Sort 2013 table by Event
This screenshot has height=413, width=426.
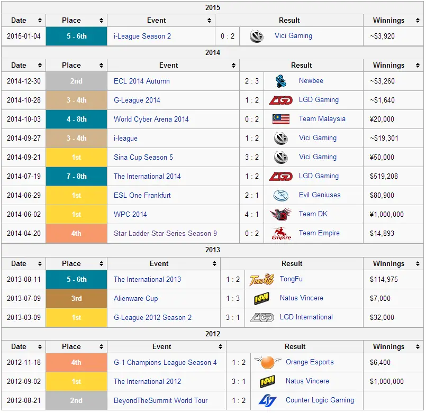tap(214, 264)
